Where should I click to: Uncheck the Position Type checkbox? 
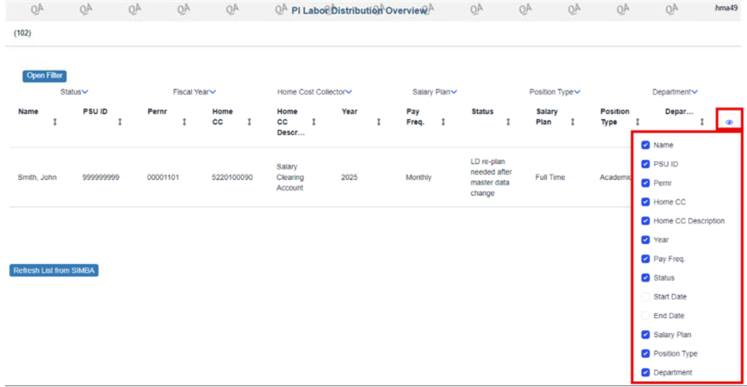coord(645,354)
